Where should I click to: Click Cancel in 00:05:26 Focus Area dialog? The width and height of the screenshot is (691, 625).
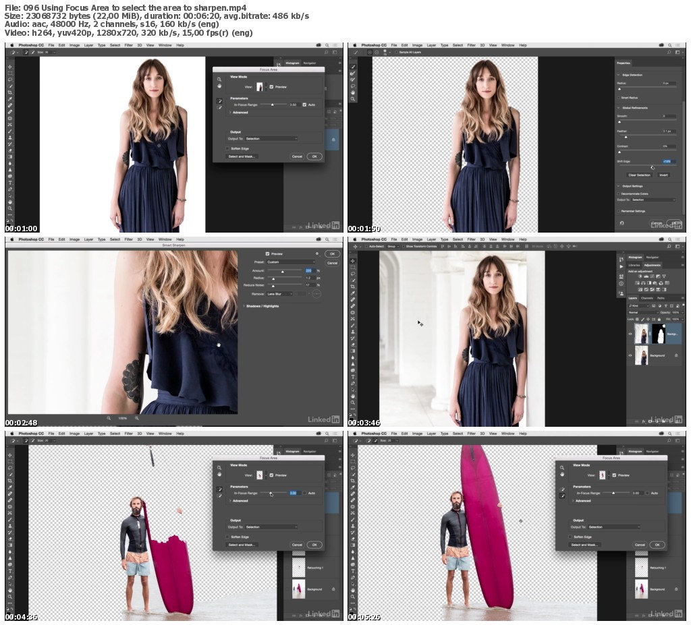pos(640,545)
